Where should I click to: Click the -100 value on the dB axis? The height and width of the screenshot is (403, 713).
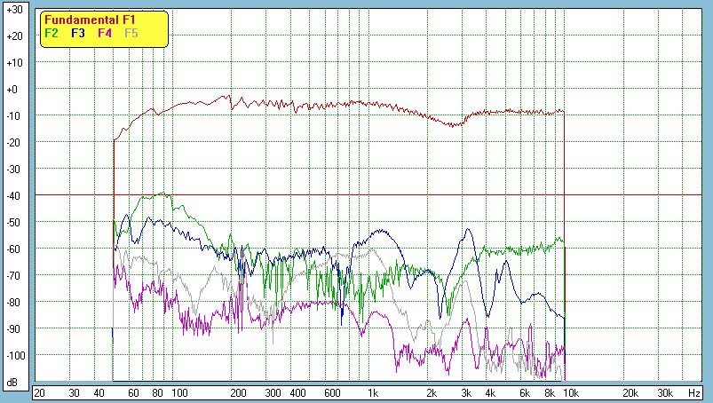click(13, 355)
